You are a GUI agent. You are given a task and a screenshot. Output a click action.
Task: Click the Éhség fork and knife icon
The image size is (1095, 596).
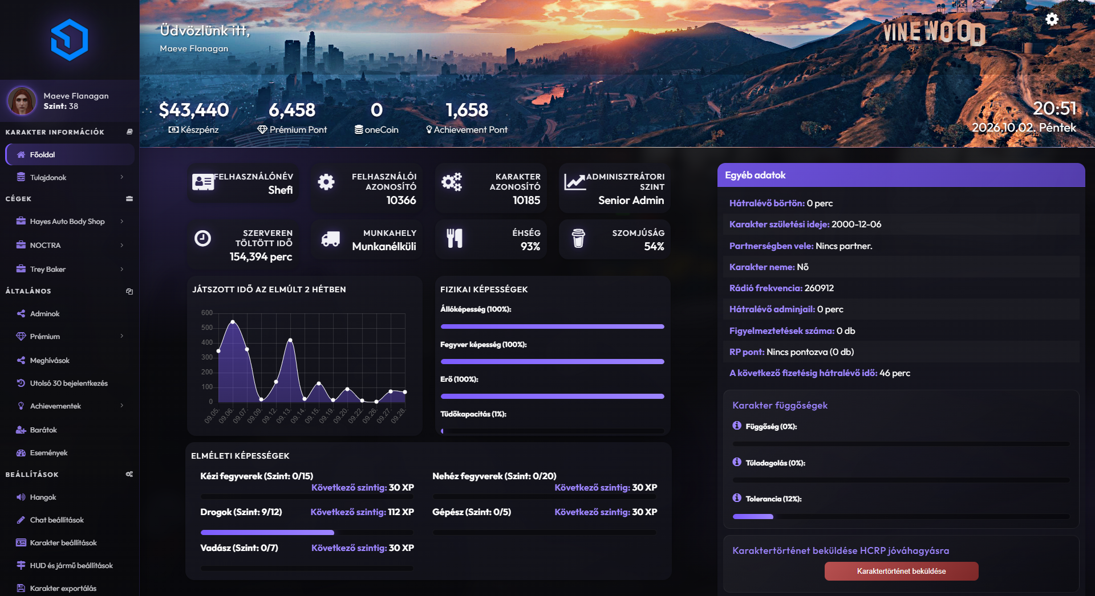coord(455,238)
